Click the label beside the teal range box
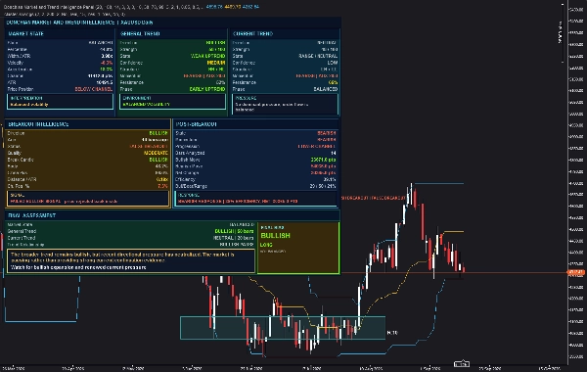 392,332
